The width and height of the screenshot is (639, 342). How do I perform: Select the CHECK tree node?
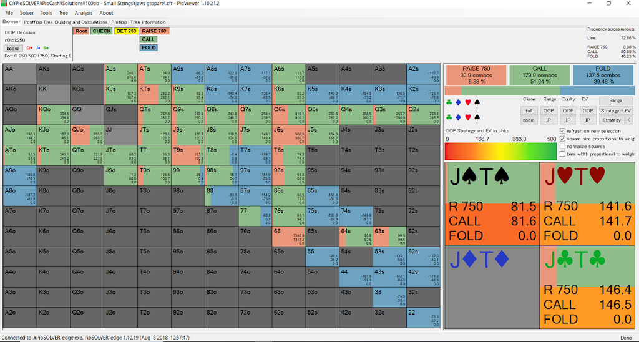click(x=102, y=31)
